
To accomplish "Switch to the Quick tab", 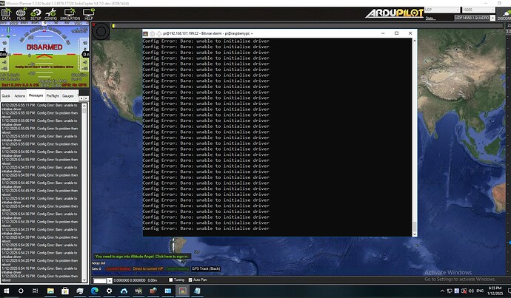I will 6,96.
